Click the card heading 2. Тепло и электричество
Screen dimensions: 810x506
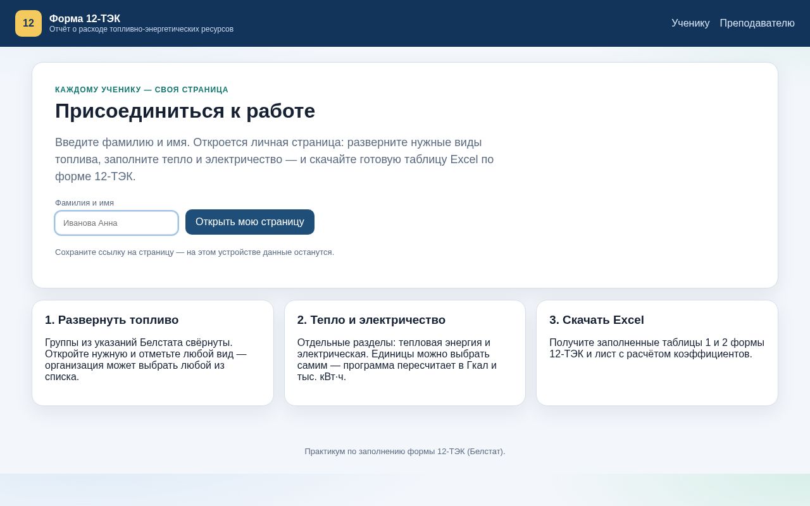371,320
